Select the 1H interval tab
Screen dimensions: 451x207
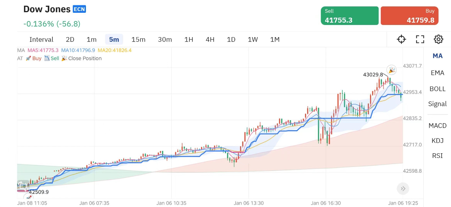(189, 39)
